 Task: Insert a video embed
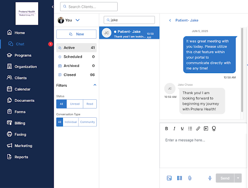pos(206,128)
